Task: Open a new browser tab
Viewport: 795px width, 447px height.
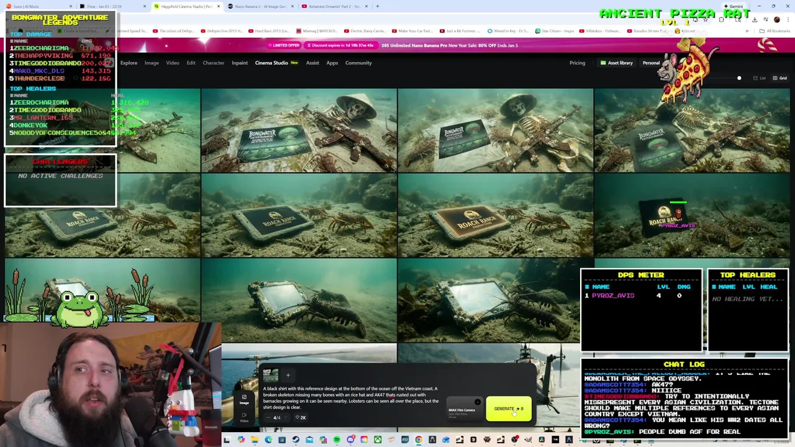Action: click(x=377, y=6)
